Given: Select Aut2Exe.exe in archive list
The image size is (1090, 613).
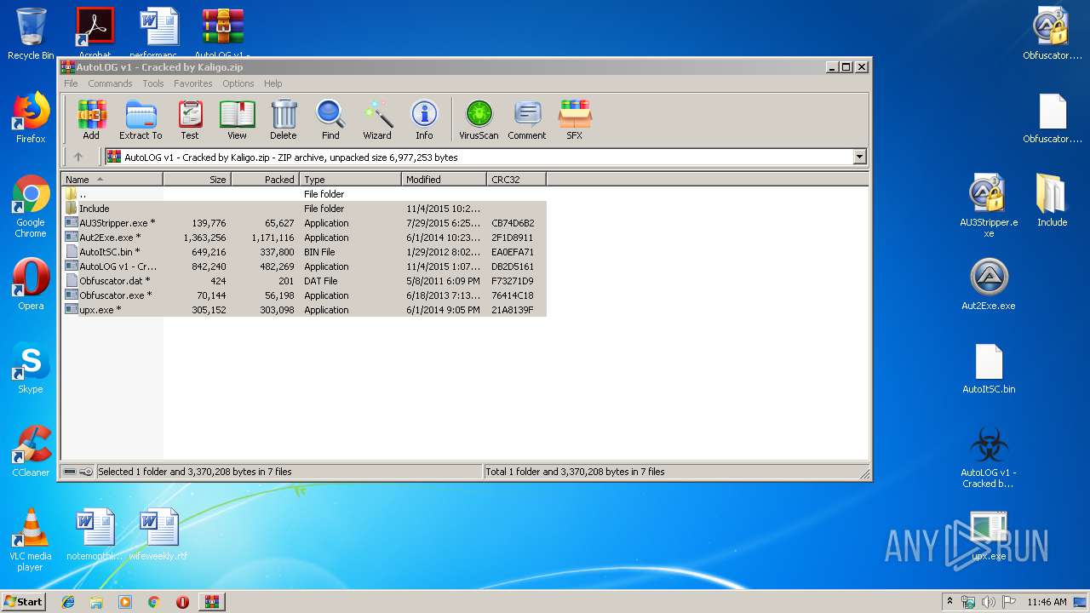Looking at the screenshot, I should [x=304, y=238].
